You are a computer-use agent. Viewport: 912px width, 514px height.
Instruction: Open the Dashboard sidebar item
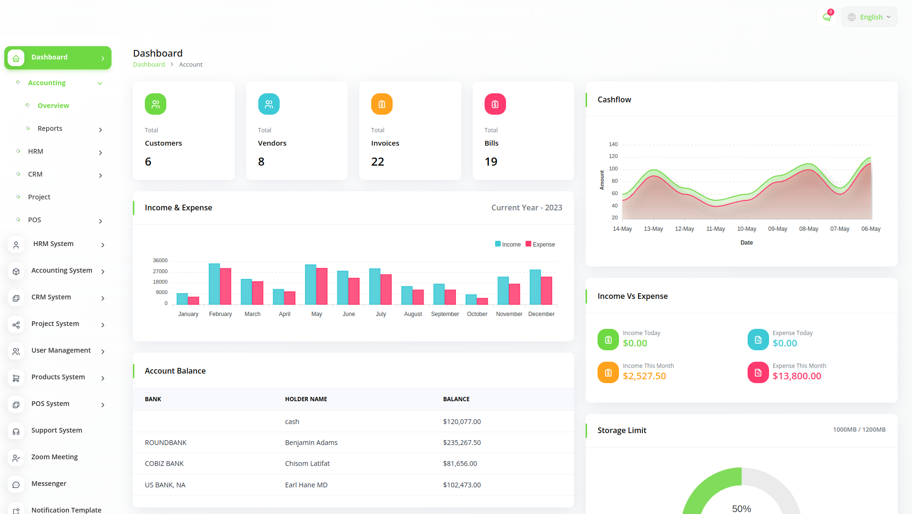(x=58, y=58)
